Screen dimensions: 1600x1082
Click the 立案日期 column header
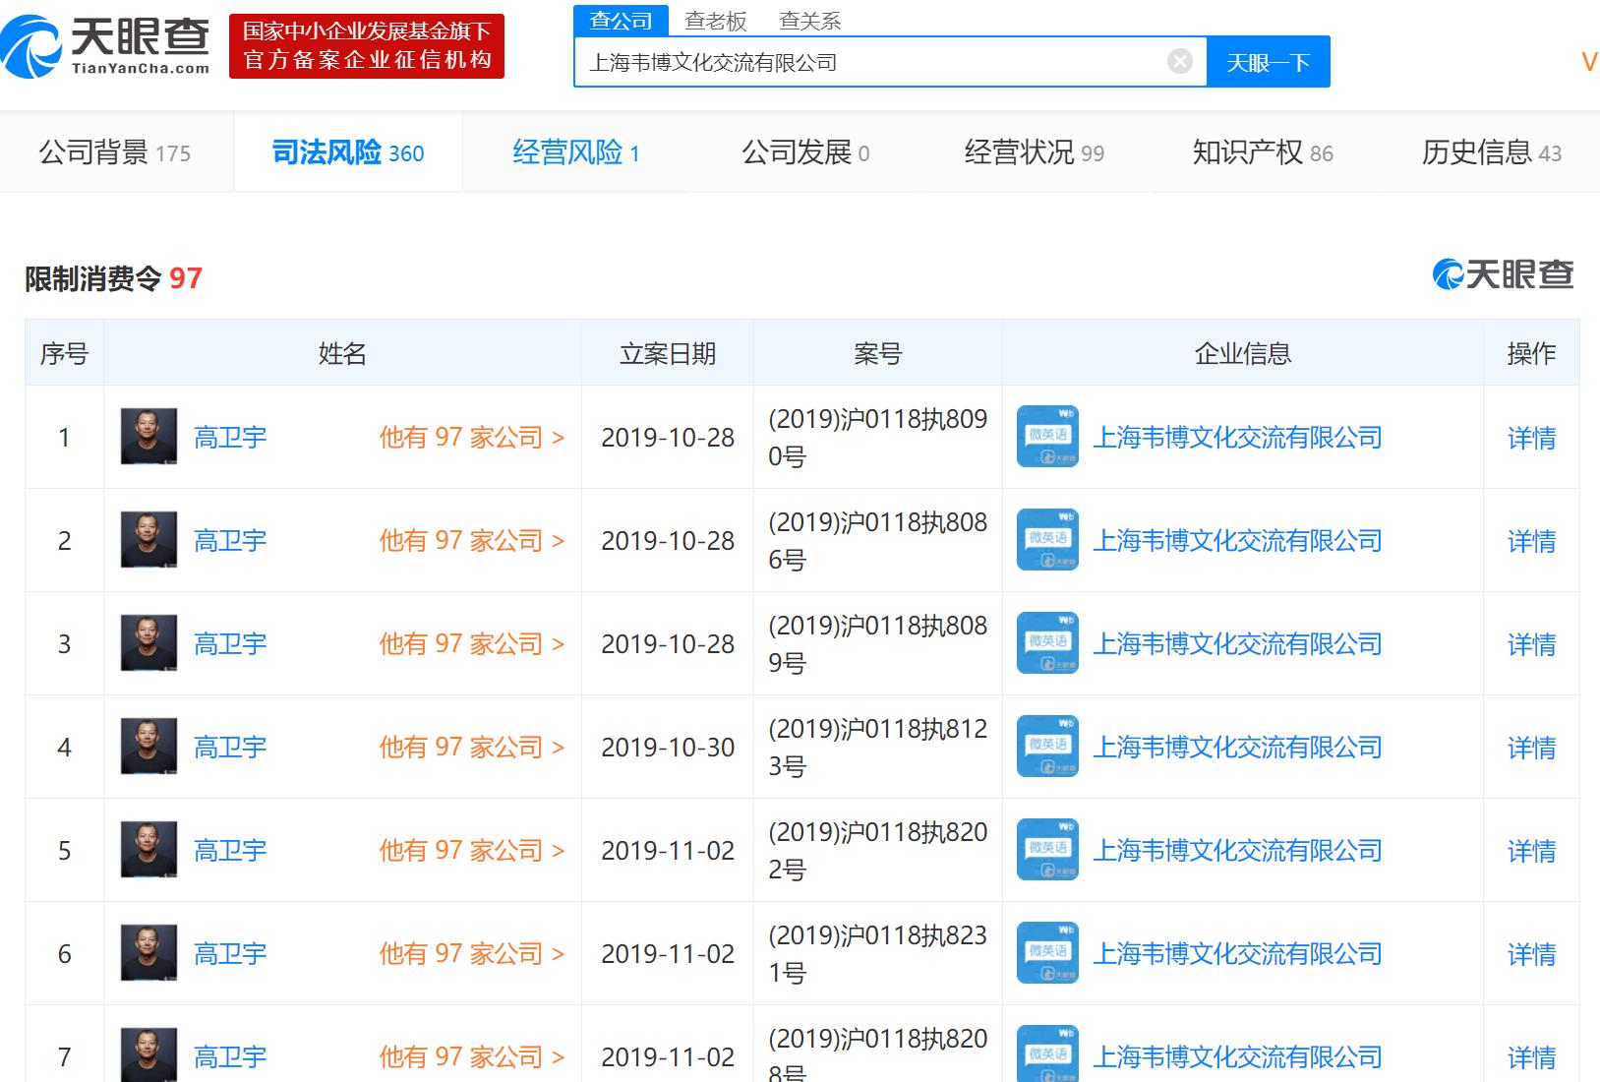point(668,353)
